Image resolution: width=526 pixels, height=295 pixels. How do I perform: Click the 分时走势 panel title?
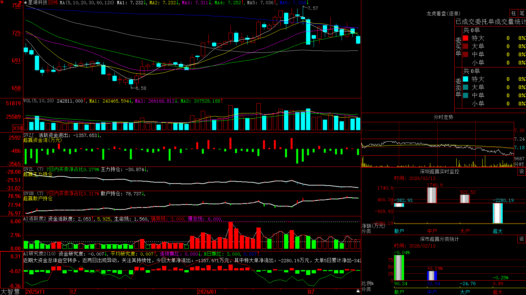[443, 117]
